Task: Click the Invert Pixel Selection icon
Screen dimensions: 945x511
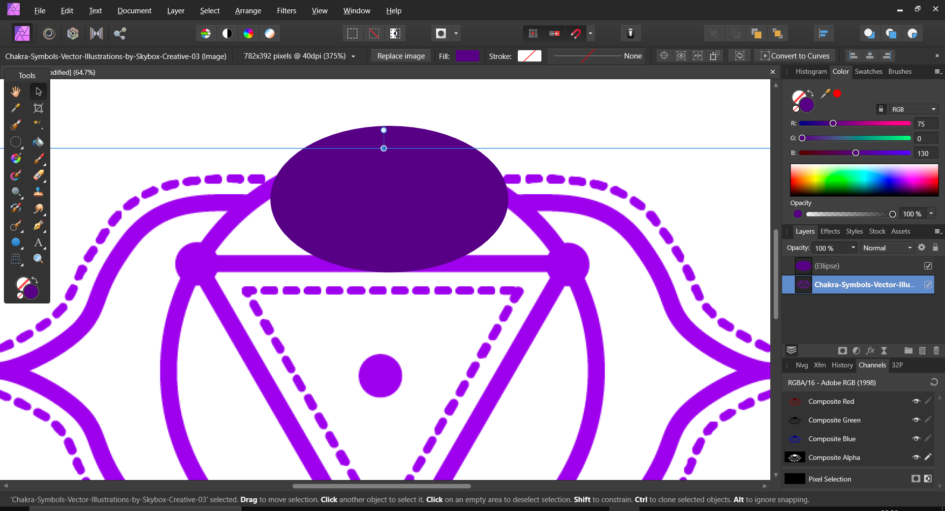Action: click(395, 33)
